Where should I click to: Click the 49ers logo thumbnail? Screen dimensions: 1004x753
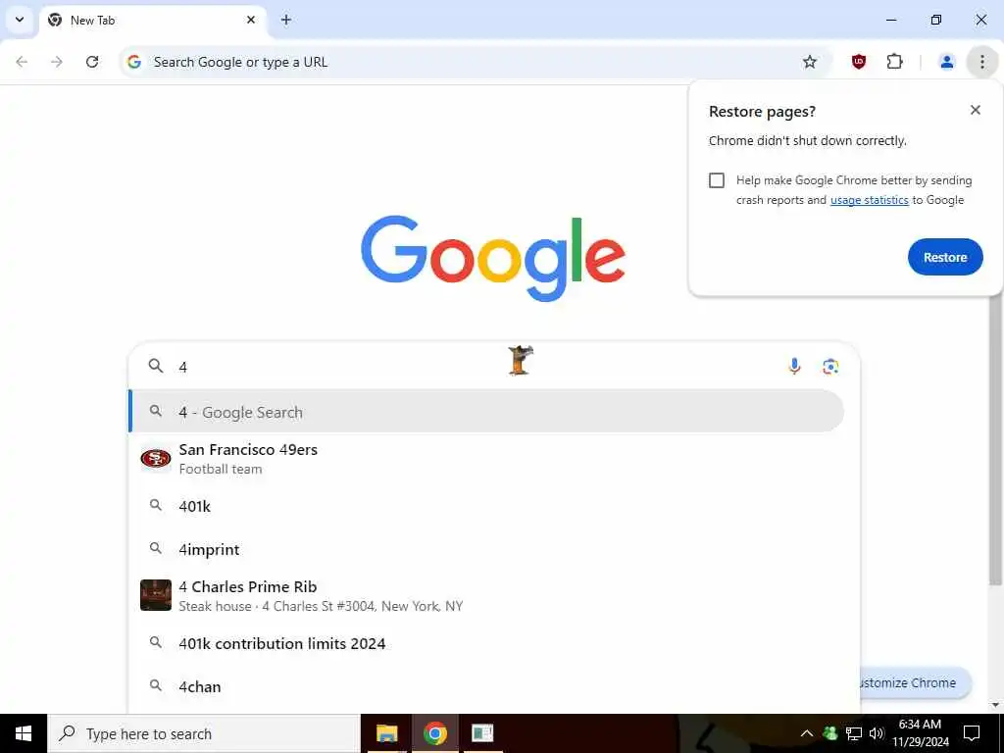[156, 459]
